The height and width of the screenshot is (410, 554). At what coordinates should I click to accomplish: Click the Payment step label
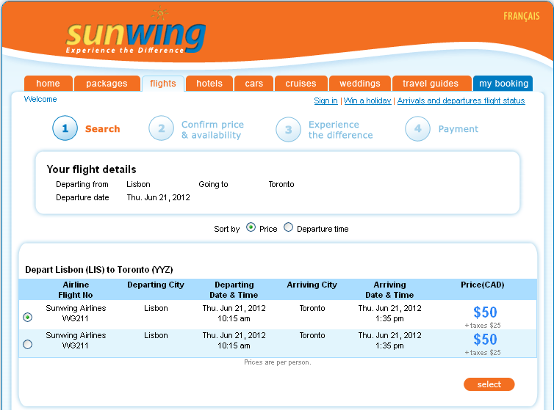tap(458, 129)
